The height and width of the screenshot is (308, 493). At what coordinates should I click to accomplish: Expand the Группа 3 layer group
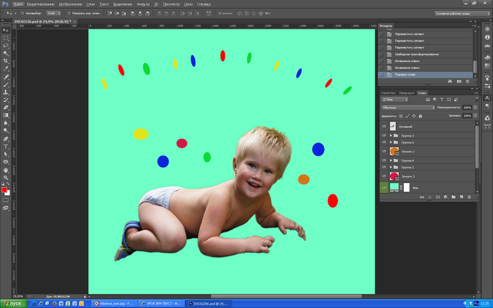tap(391, 136)
